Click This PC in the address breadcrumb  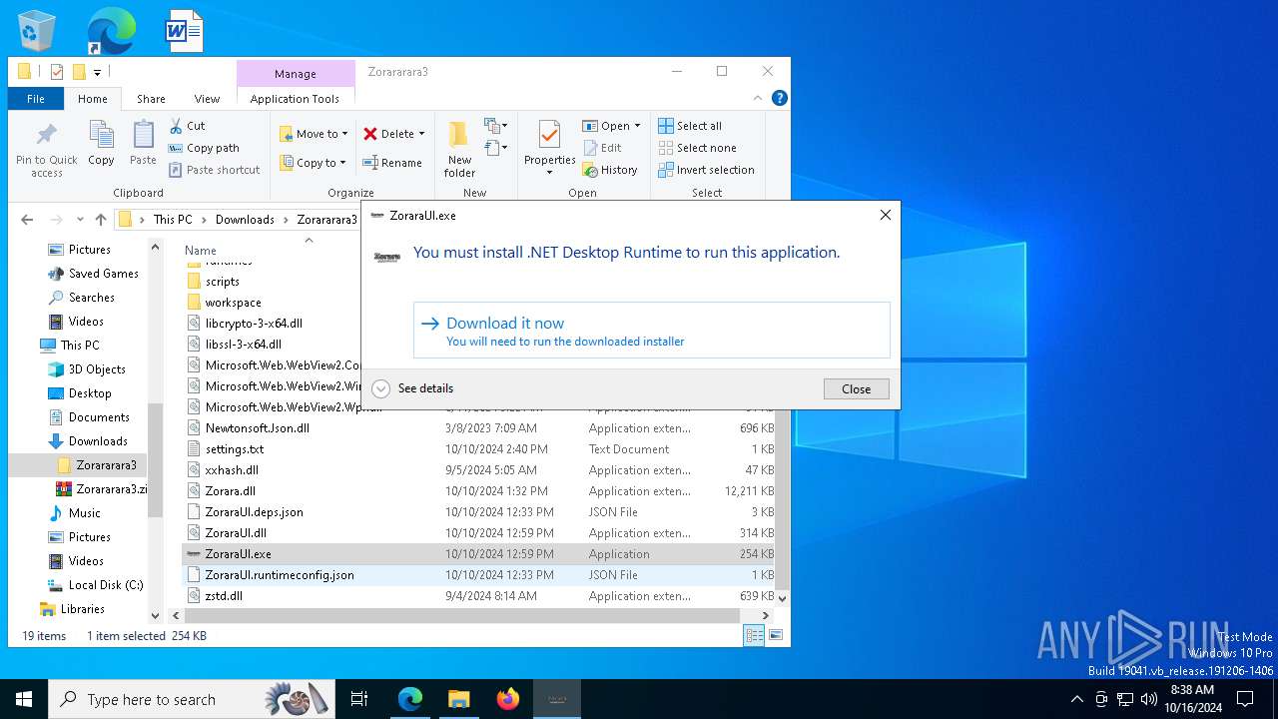tap(173, 220)
